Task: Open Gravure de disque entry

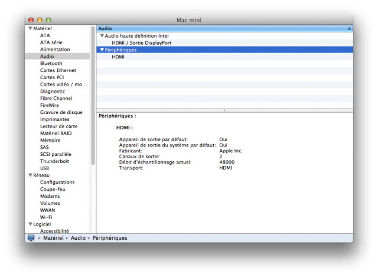Action: click(61, 112)
